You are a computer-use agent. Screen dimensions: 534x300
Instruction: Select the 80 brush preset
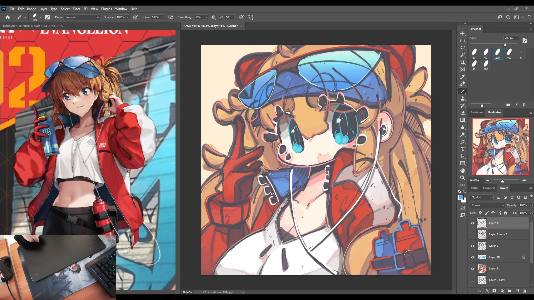474,54
